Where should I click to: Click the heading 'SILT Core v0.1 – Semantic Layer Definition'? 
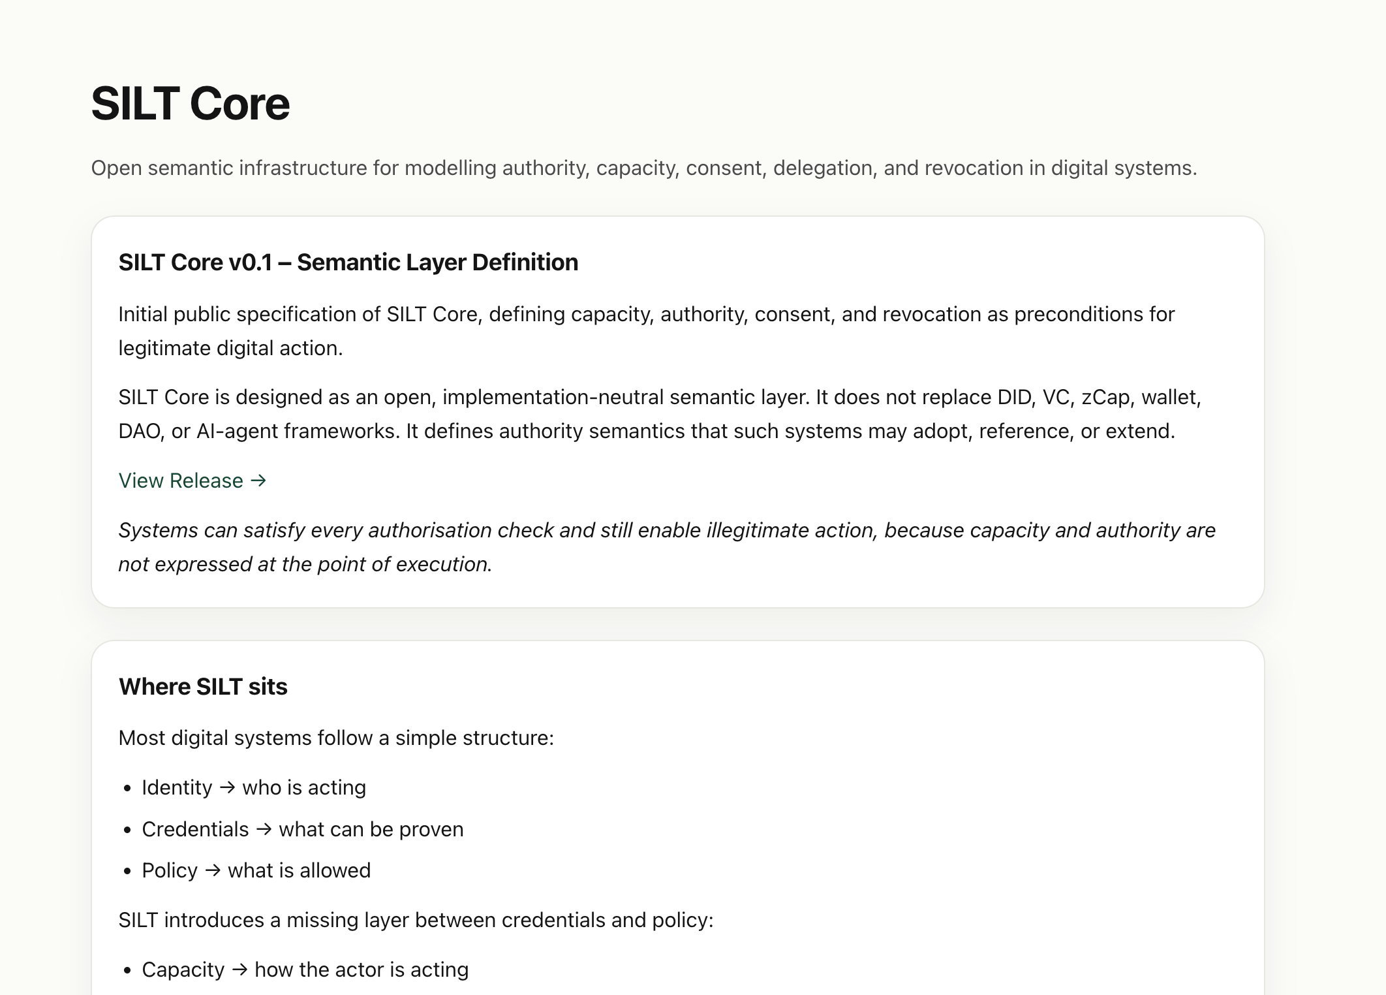(x=348, y=262)
